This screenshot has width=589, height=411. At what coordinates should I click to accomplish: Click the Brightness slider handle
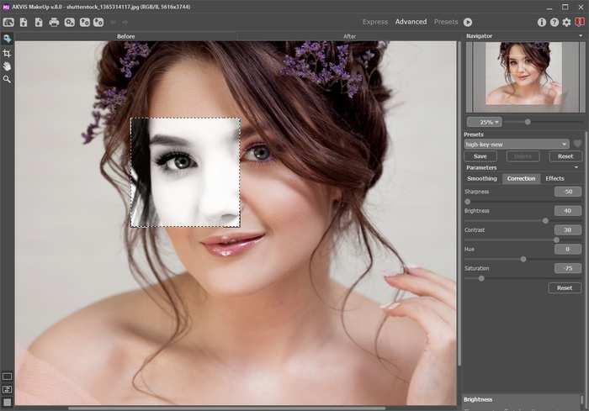545,221
